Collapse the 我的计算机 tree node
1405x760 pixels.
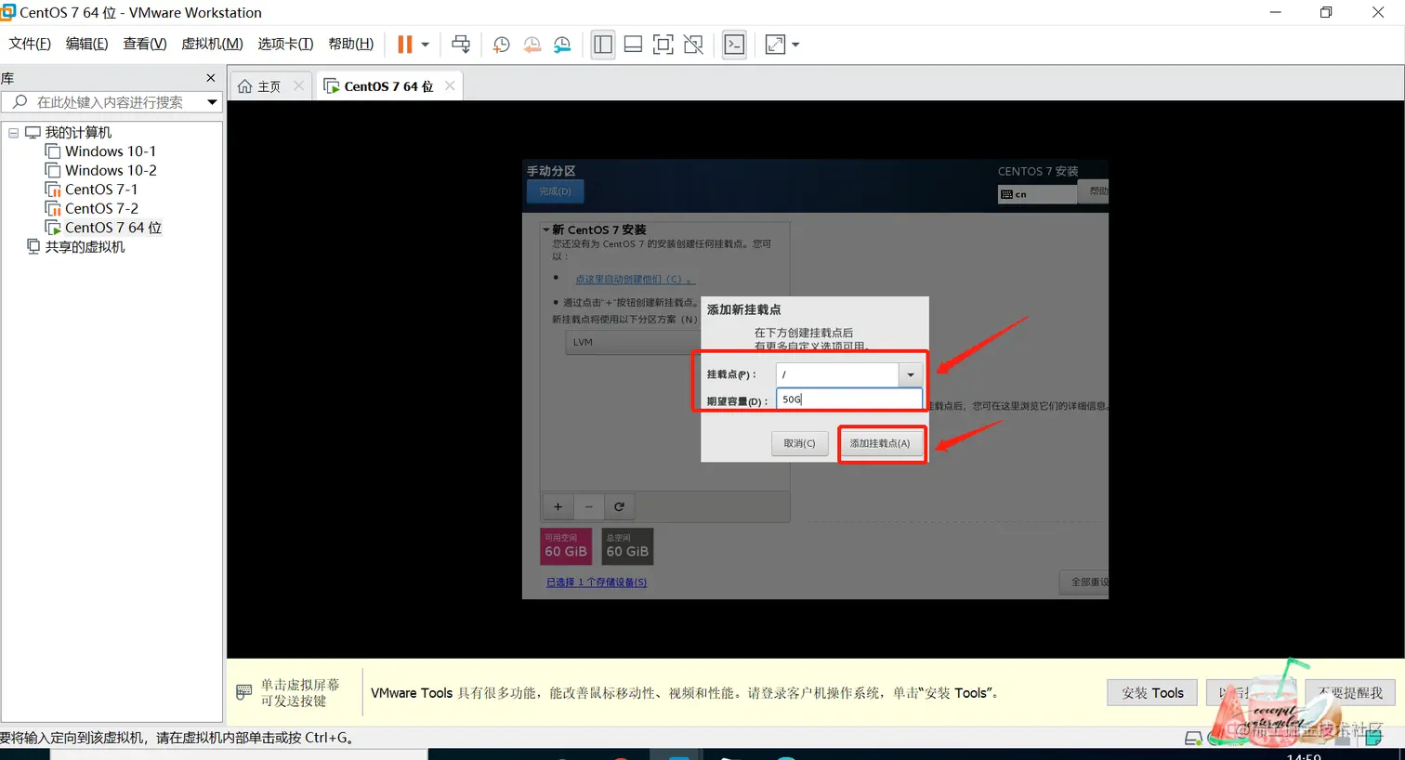coord(14,133)
